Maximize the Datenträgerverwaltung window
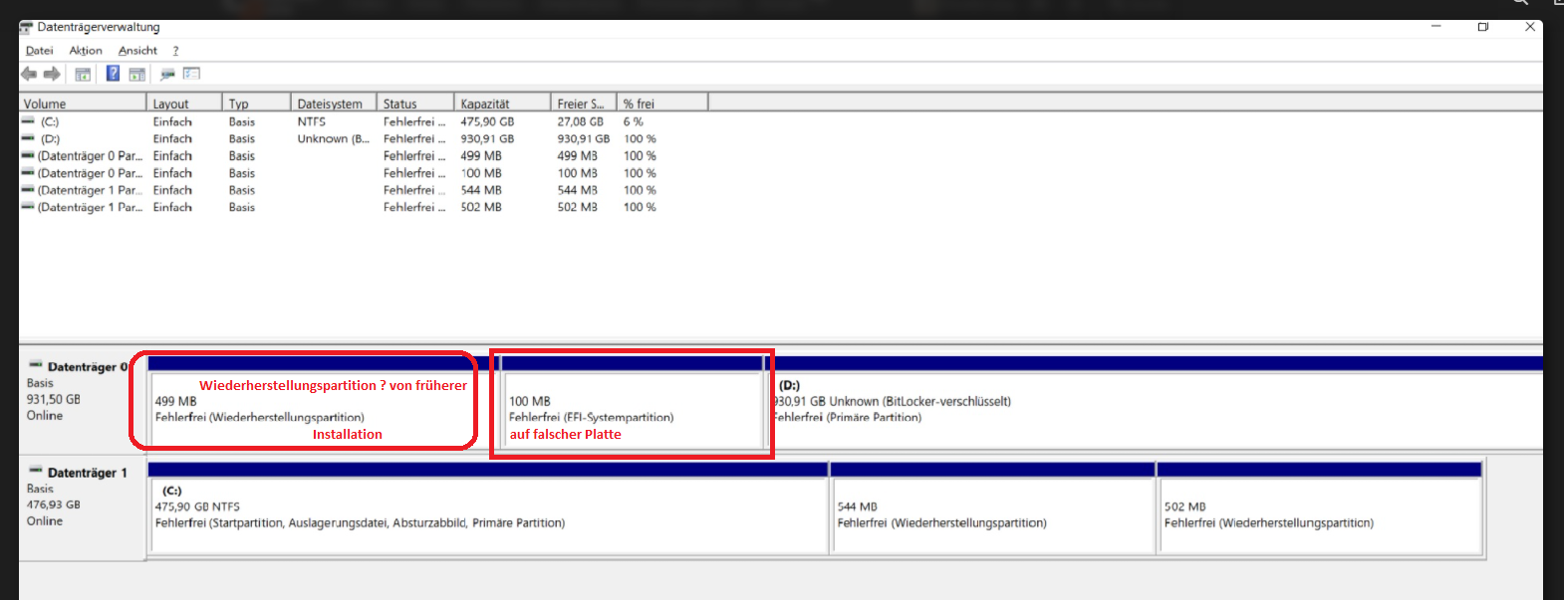The height and width of the screenshot is (600, 1564). 1483,27
